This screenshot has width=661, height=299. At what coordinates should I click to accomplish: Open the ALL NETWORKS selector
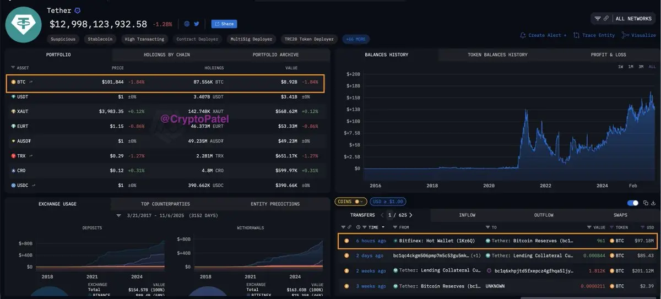click(x=633, y=19)
